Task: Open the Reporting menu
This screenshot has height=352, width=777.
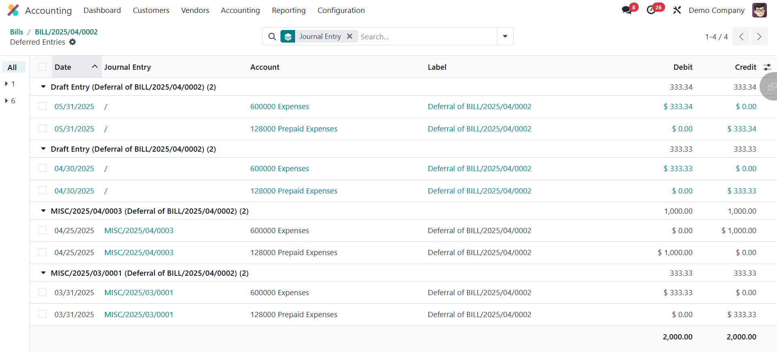Action: tap(289, 10)
